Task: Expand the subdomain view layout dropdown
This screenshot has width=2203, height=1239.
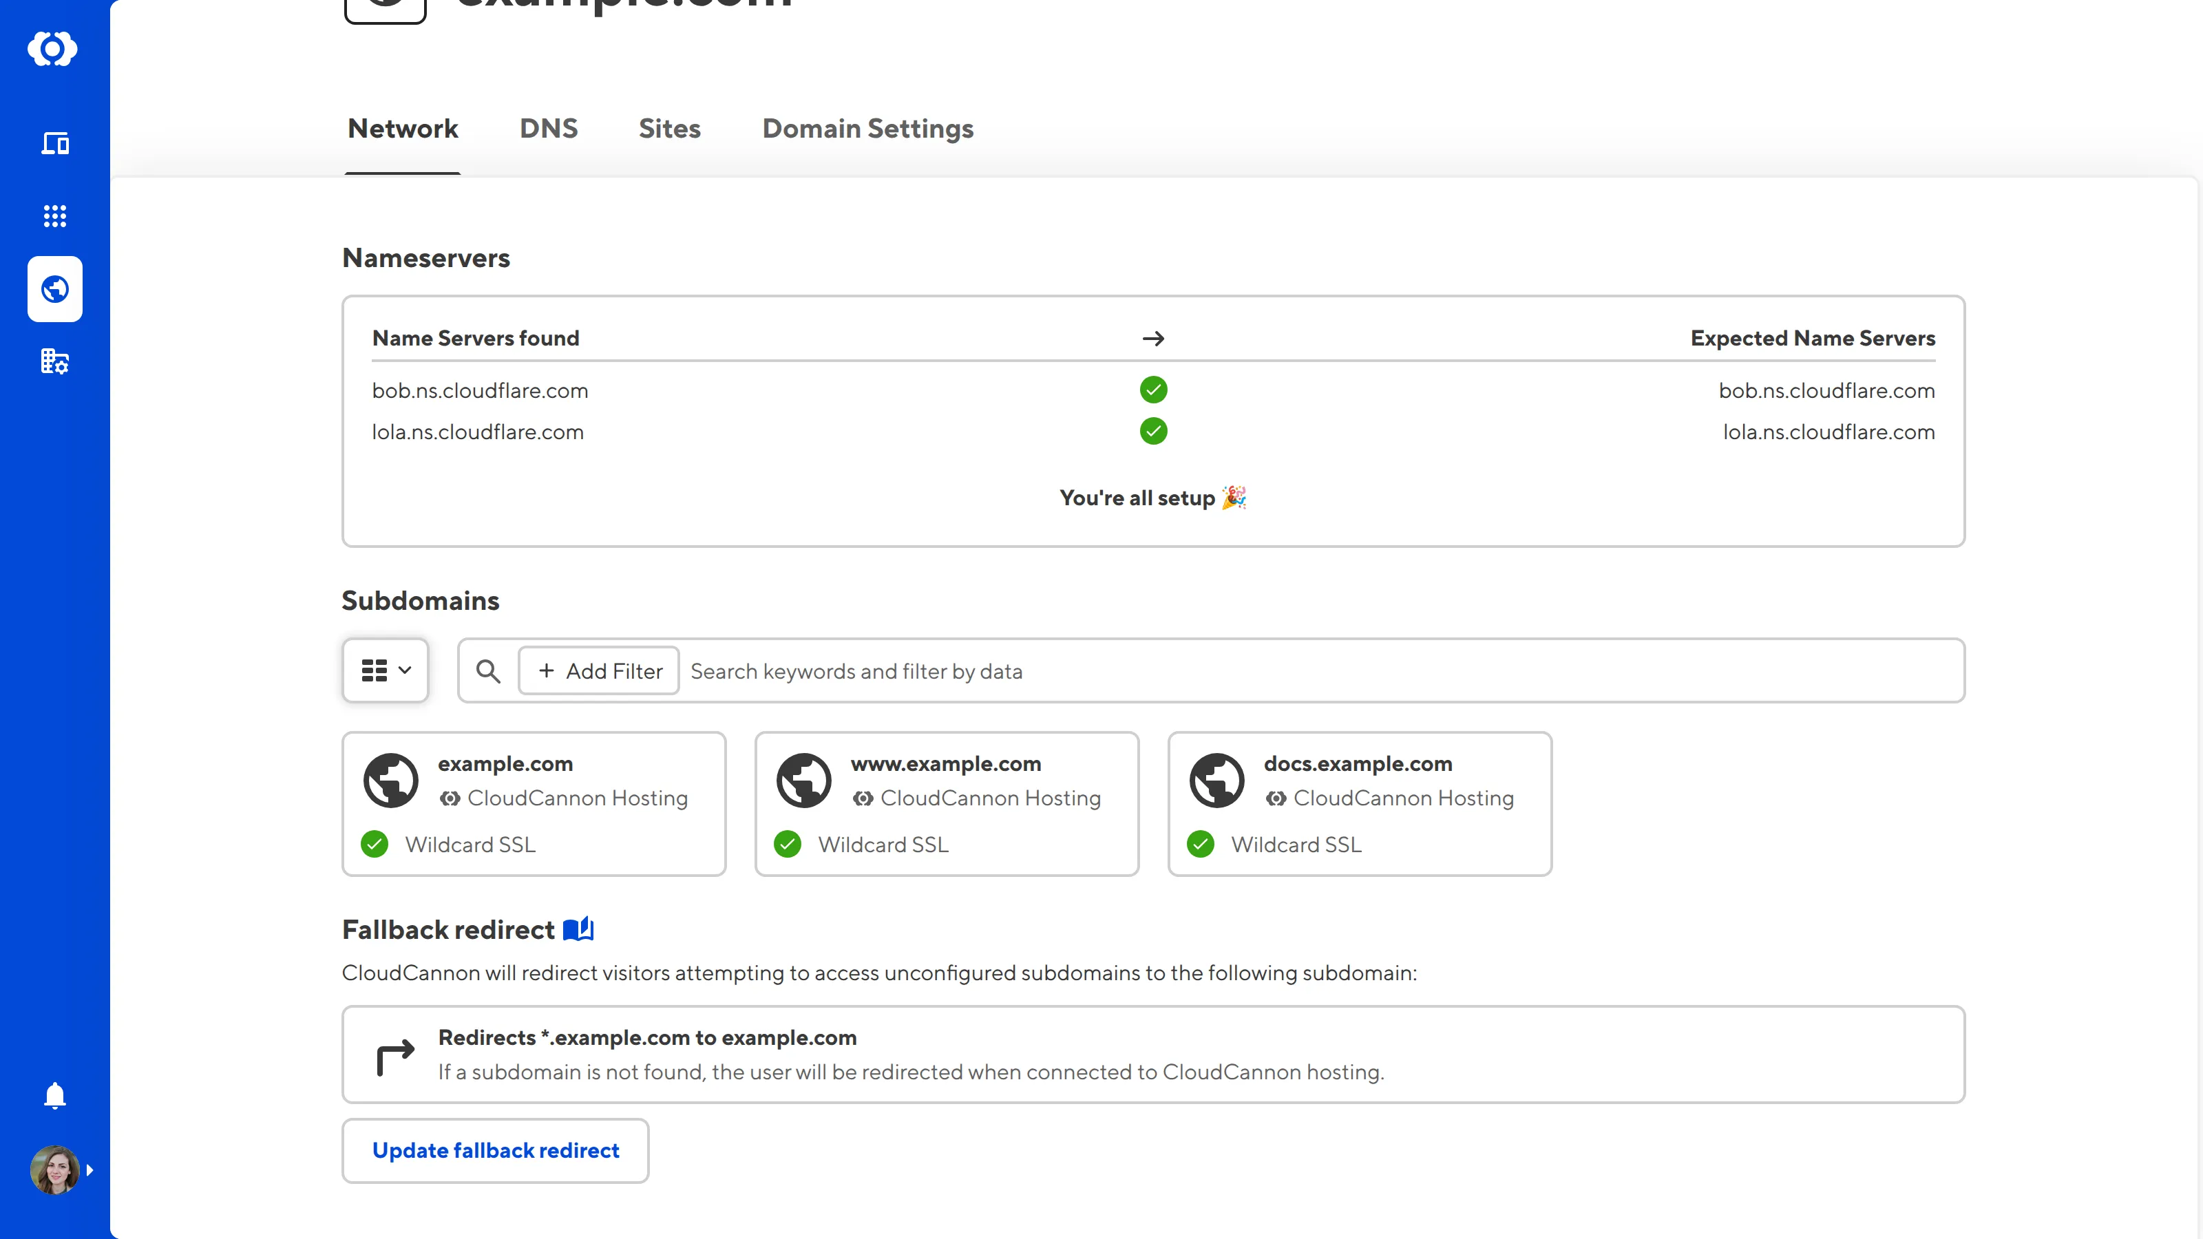Action: tap(385, 670)
